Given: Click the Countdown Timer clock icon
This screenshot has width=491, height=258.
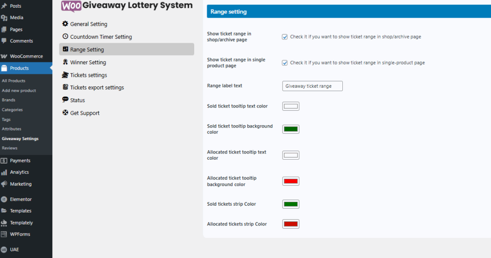Looking at the screenshot, I should click(65, 36).
